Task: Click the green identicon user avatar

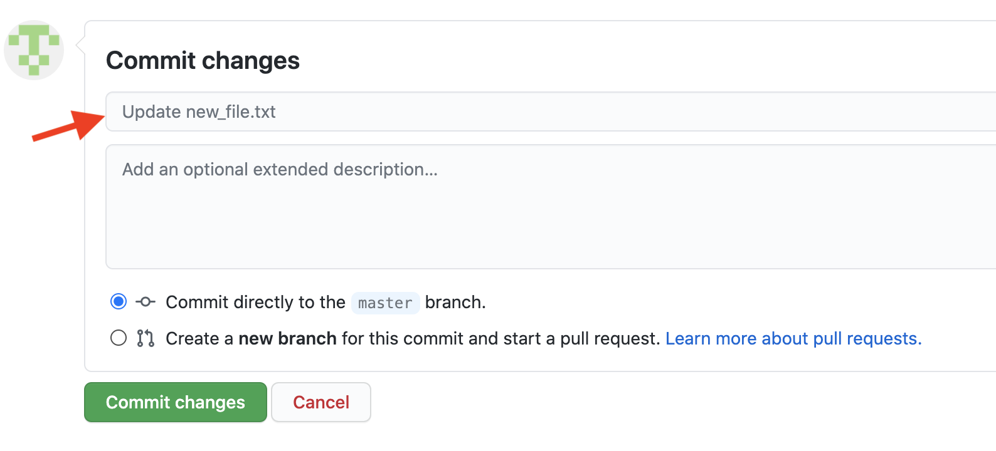Action: pos(34,50)
